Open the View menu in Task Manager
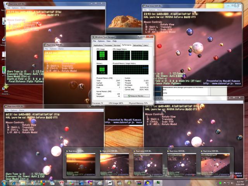Image resolution: width=248 pixels, height=186 pixels. click(108, 41)
